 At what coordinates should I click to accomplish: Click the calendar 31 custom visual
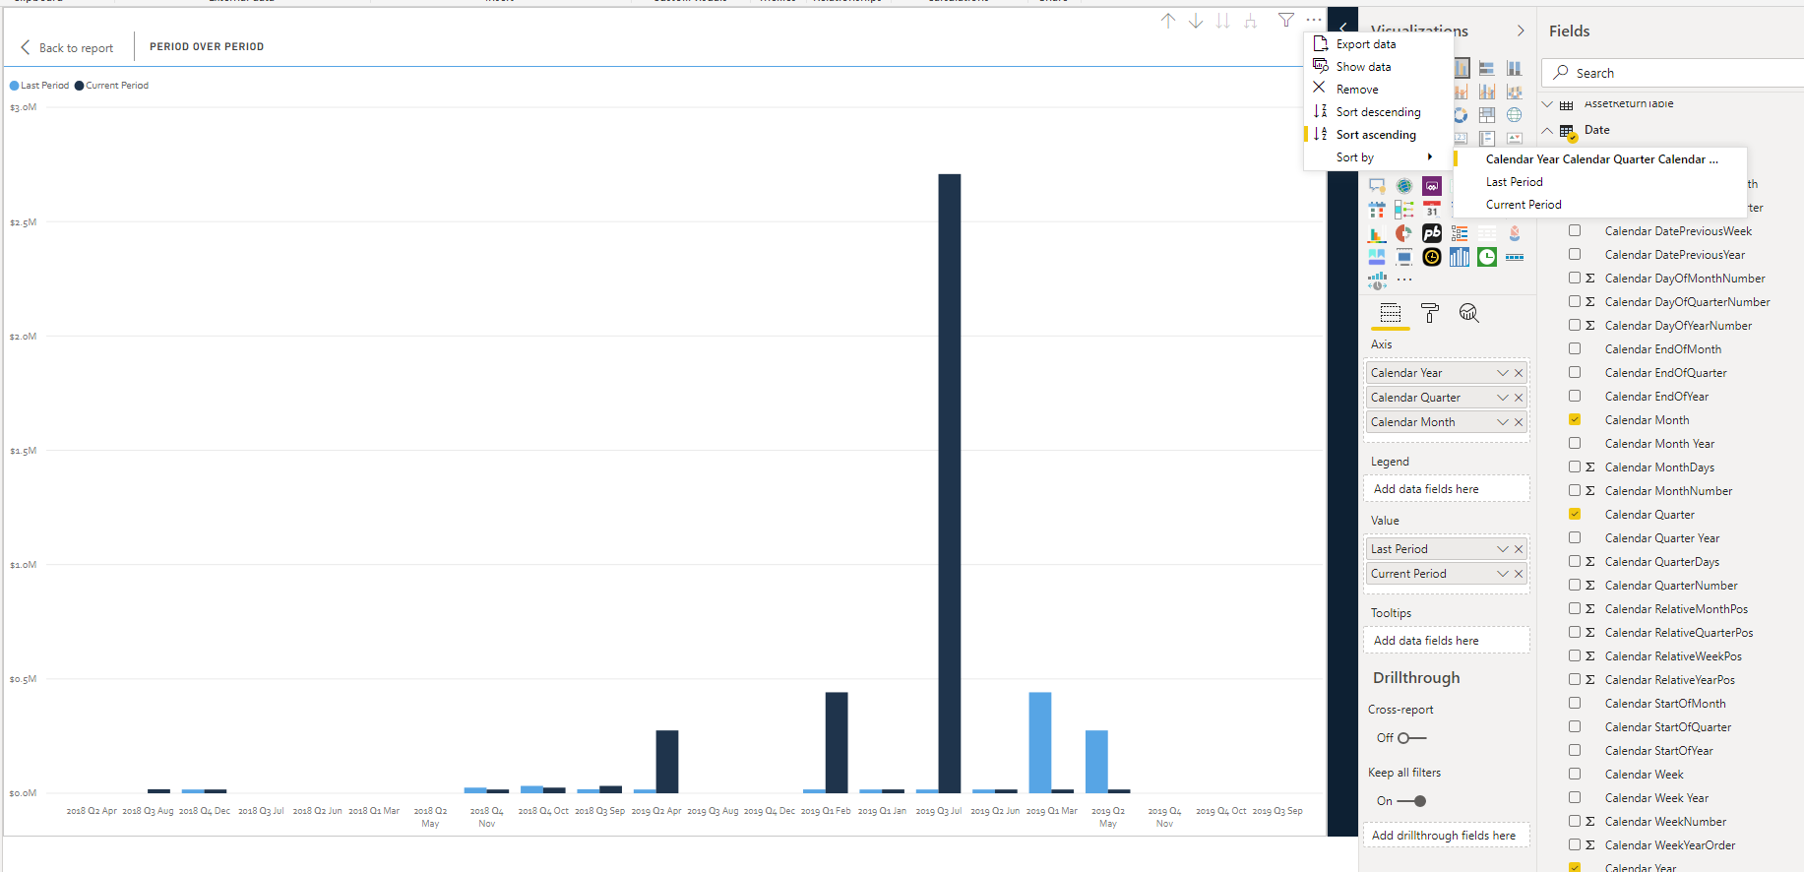[x=1432, y=210]
